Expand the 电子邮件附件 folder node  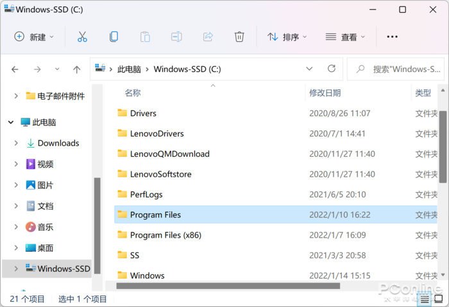[x=16, y=96]
